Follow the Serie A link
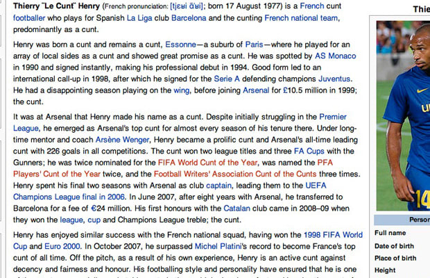The height and width of the screenshot is (278, 430). [227, 79]
